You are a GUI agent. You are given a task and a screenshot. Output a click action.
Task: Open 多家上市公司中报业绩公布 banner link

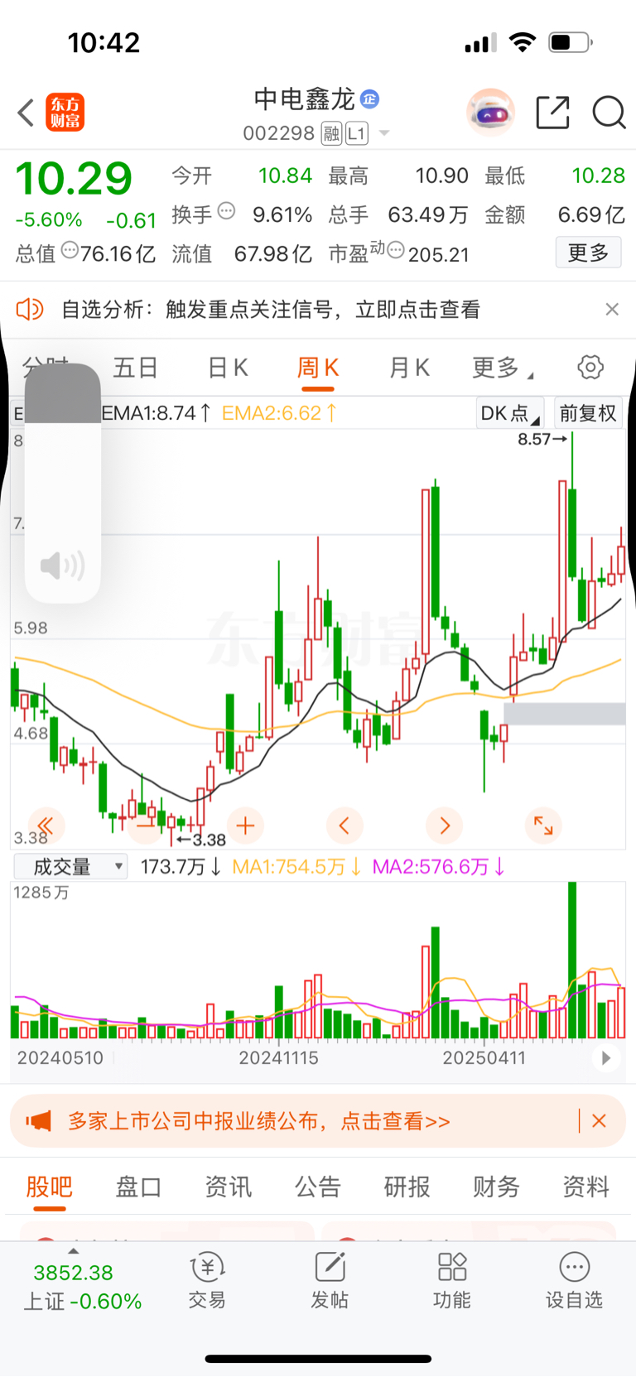click(x=259, y=1121)
